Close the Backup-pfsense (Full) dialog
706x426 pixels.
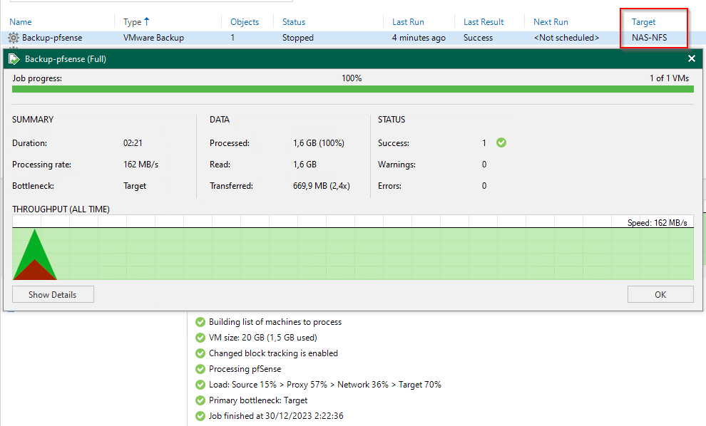click(x=691, y=59)
